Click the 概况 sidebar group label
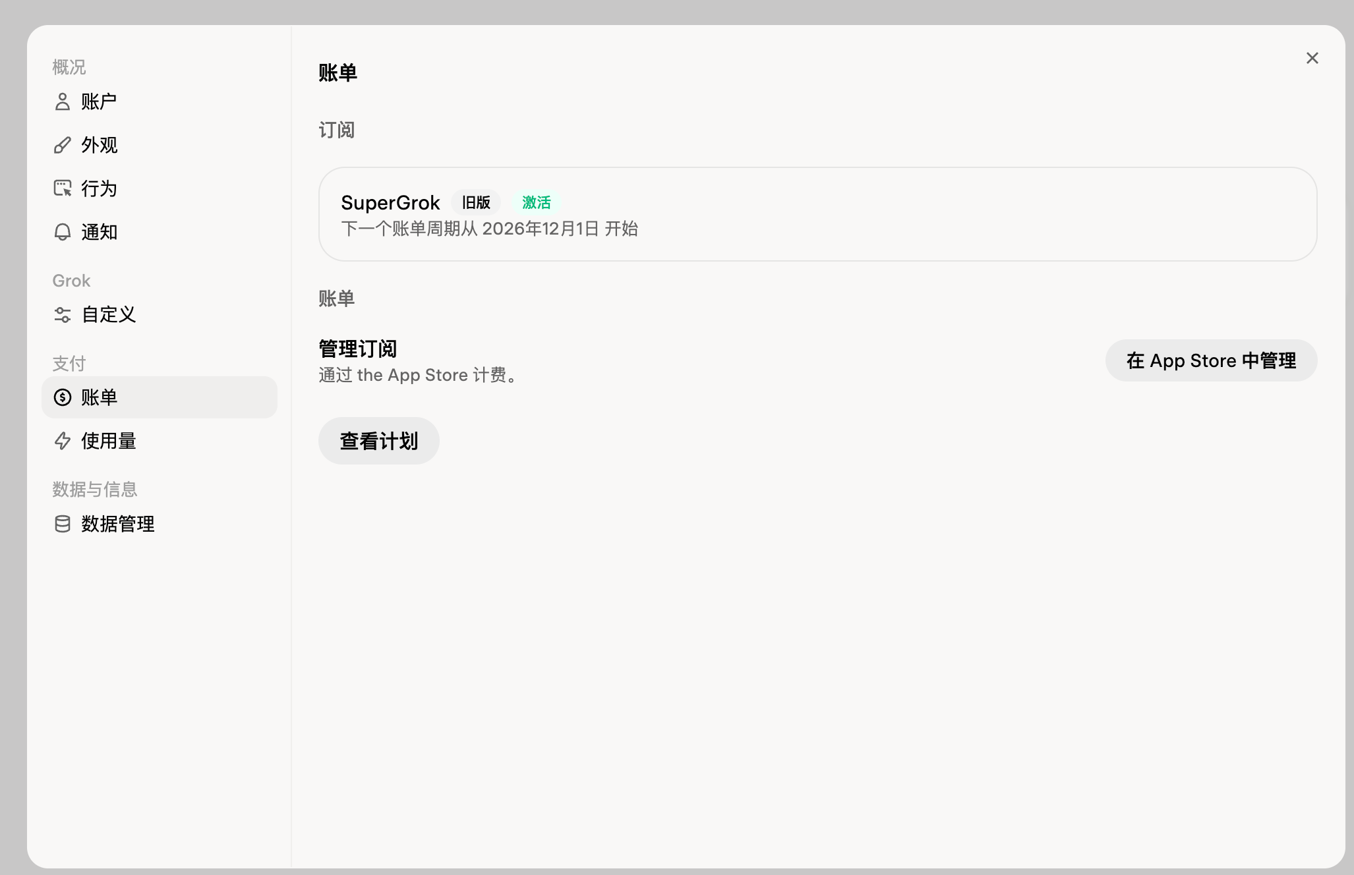The image size is (1354, 875). click(69, 67)
